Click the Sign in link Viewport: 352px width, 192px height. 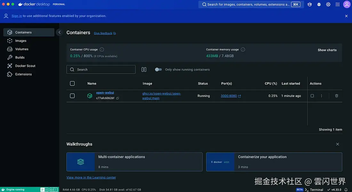pyautogui.click(x=17, y=16)
